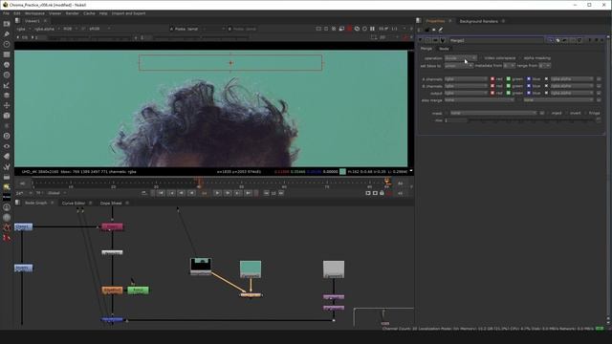Screen dimensions: 612x344
Task: Open the Keyer nodes toolbar icon
Action: click(x=7, y=85)
